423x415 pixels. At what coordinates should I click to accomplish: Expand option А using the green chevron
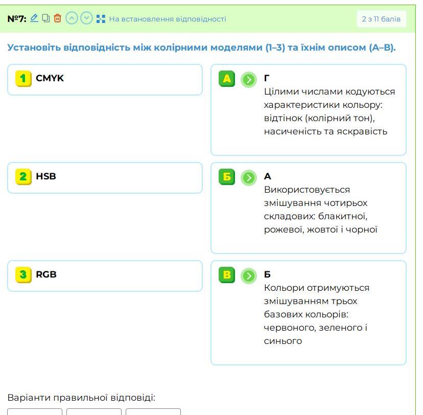pos(249,79)
